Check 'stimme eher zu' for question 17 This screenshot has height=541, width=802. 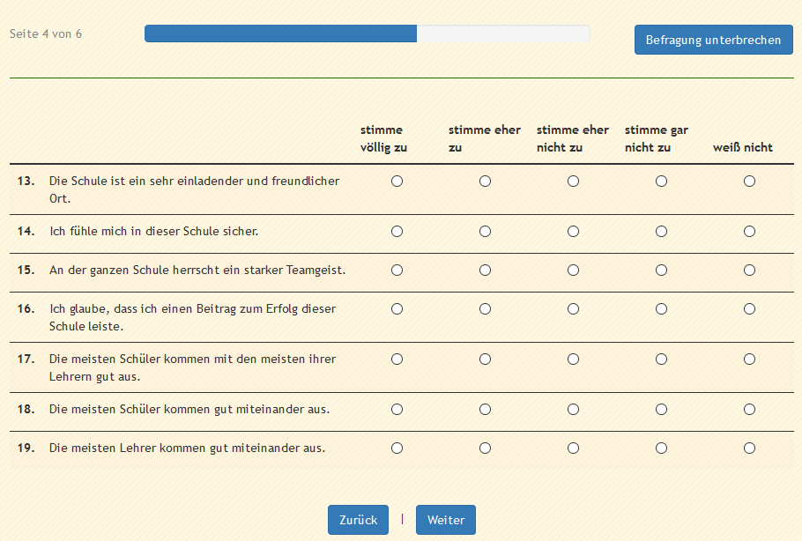[485, 359]
